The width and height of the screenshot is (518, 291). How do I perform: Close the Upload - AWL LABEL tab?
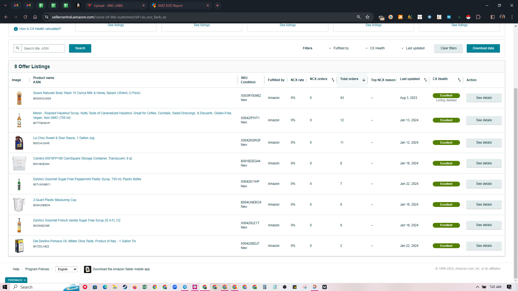[144, 5]
